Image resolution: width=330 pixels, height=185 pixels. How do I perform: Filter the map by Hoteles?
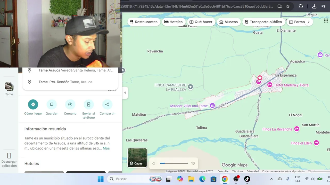pyautogui.click(x=174, y=22)
